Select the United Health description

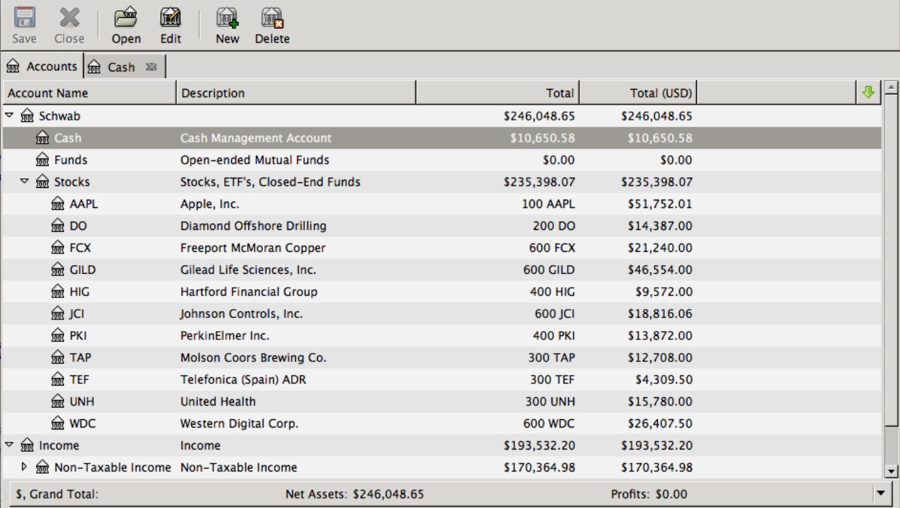(x=218, y=401)
